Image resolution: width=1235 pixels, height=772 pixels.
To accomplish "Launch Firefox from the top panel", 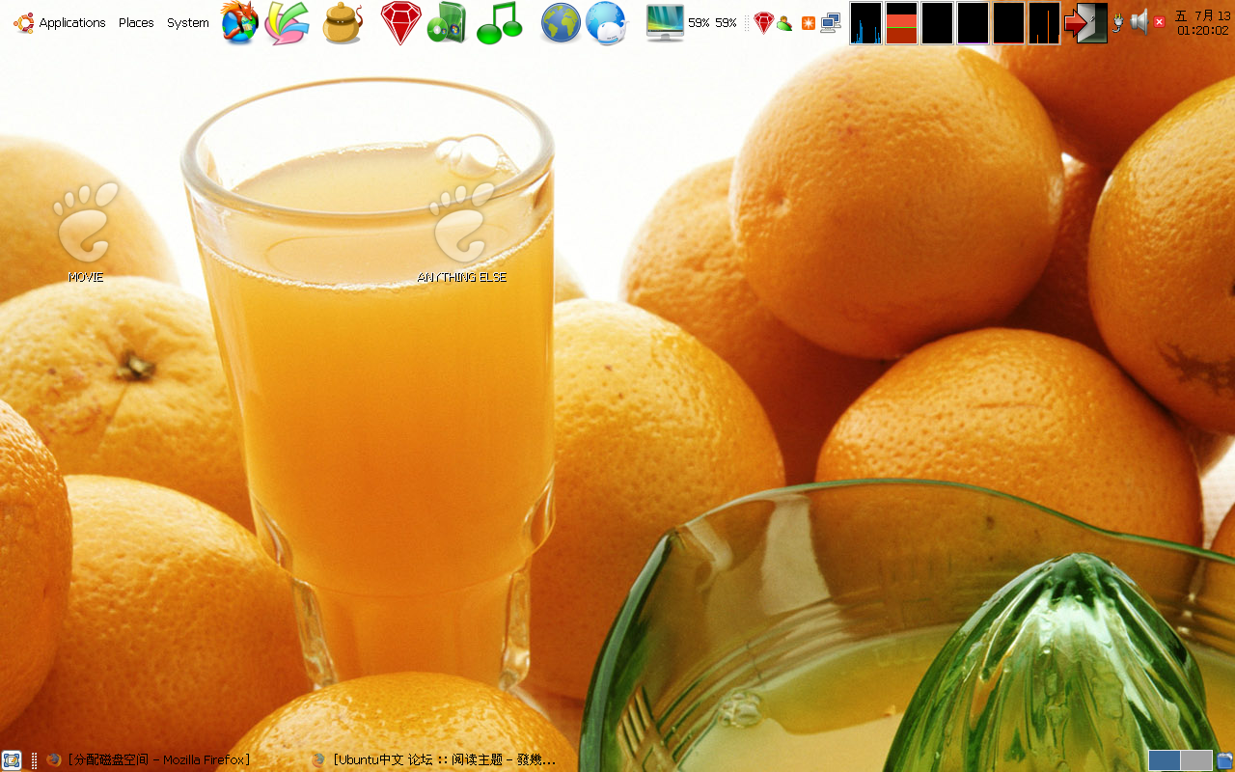I will (240, 22).
